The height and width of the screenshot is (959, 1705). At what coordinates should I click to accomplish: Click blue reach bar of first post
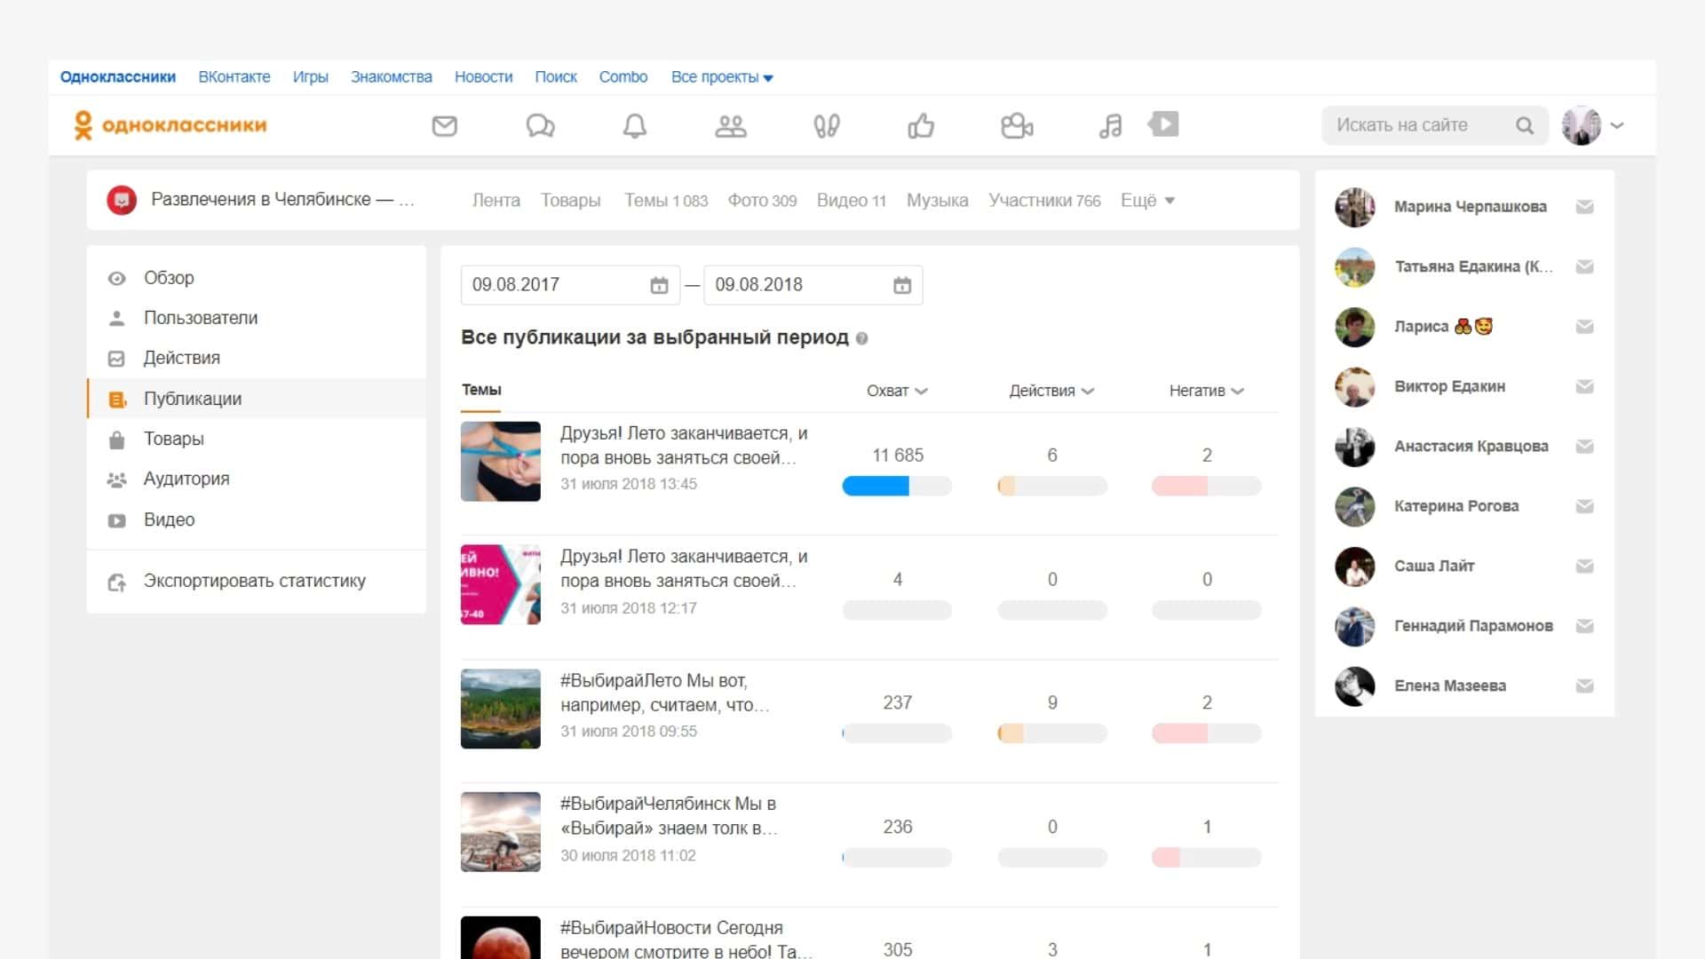pos(876,486)
